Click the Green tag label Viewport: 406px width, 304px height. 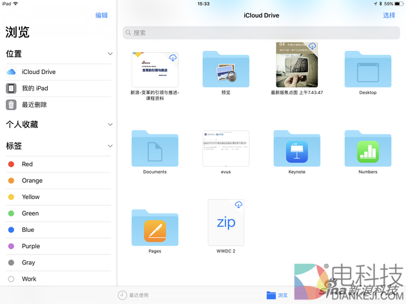pos(30,213)
